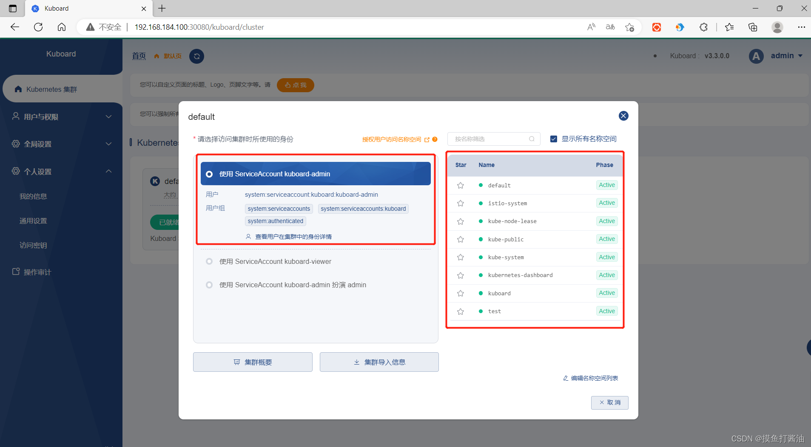The image size is (811, 447).
Task: Star the kube-public namespace
Action: click(461, 239)
